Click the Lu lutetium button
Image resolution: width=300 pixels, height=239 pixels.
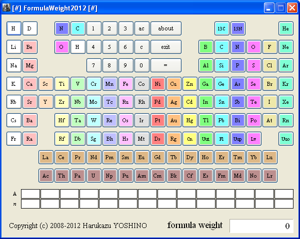coord(270,157)
